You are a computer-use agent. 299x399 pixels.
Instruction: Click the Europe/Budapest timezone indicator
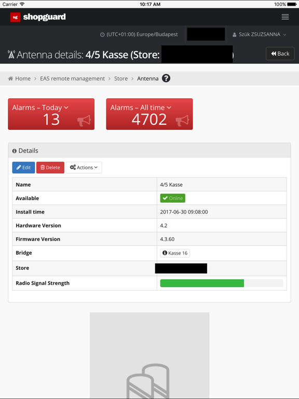pos(139,34)
